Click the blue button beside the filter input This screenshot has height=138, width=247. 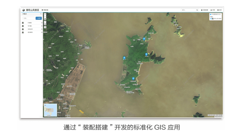39,18
